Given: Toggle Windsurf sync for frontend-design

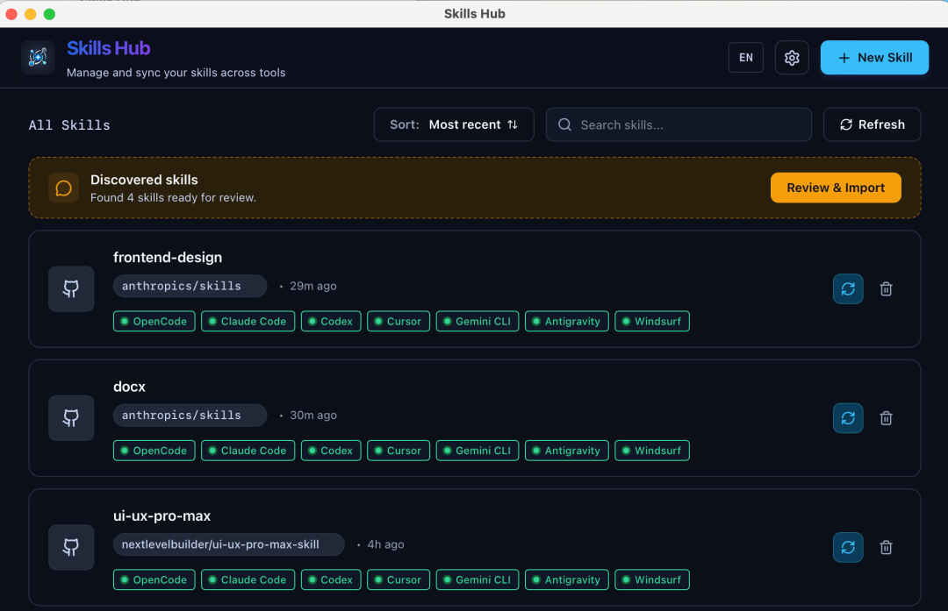Looking at the screenshot, I should click(651, 321).
